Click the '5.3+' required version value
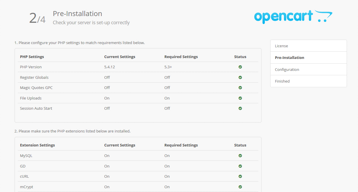The height and width of the screenshot is (192, 358). [x=168, y=67]
